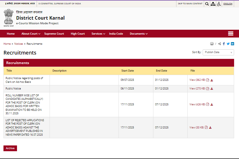Select the 'Public Notice' row title
Screen dimensions: 239x159
pyautogui.click(x=13, y=89)
